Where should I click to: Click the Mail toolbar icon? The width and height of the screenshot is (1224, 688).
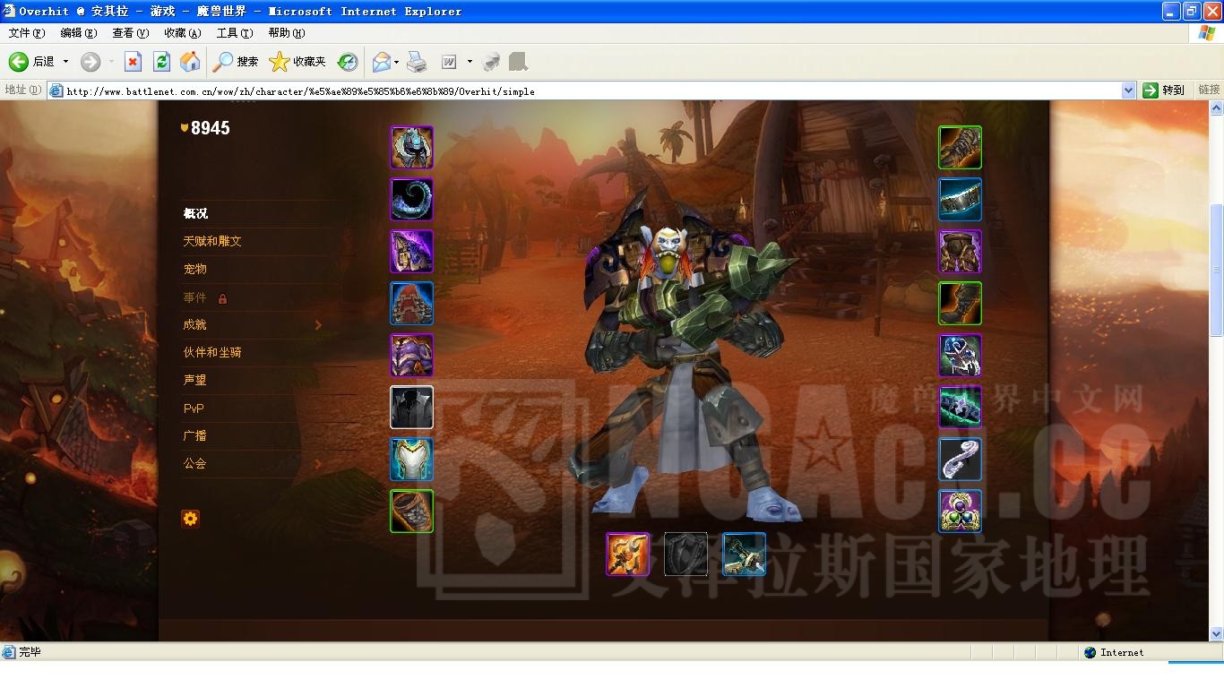(x=381, y=61)
